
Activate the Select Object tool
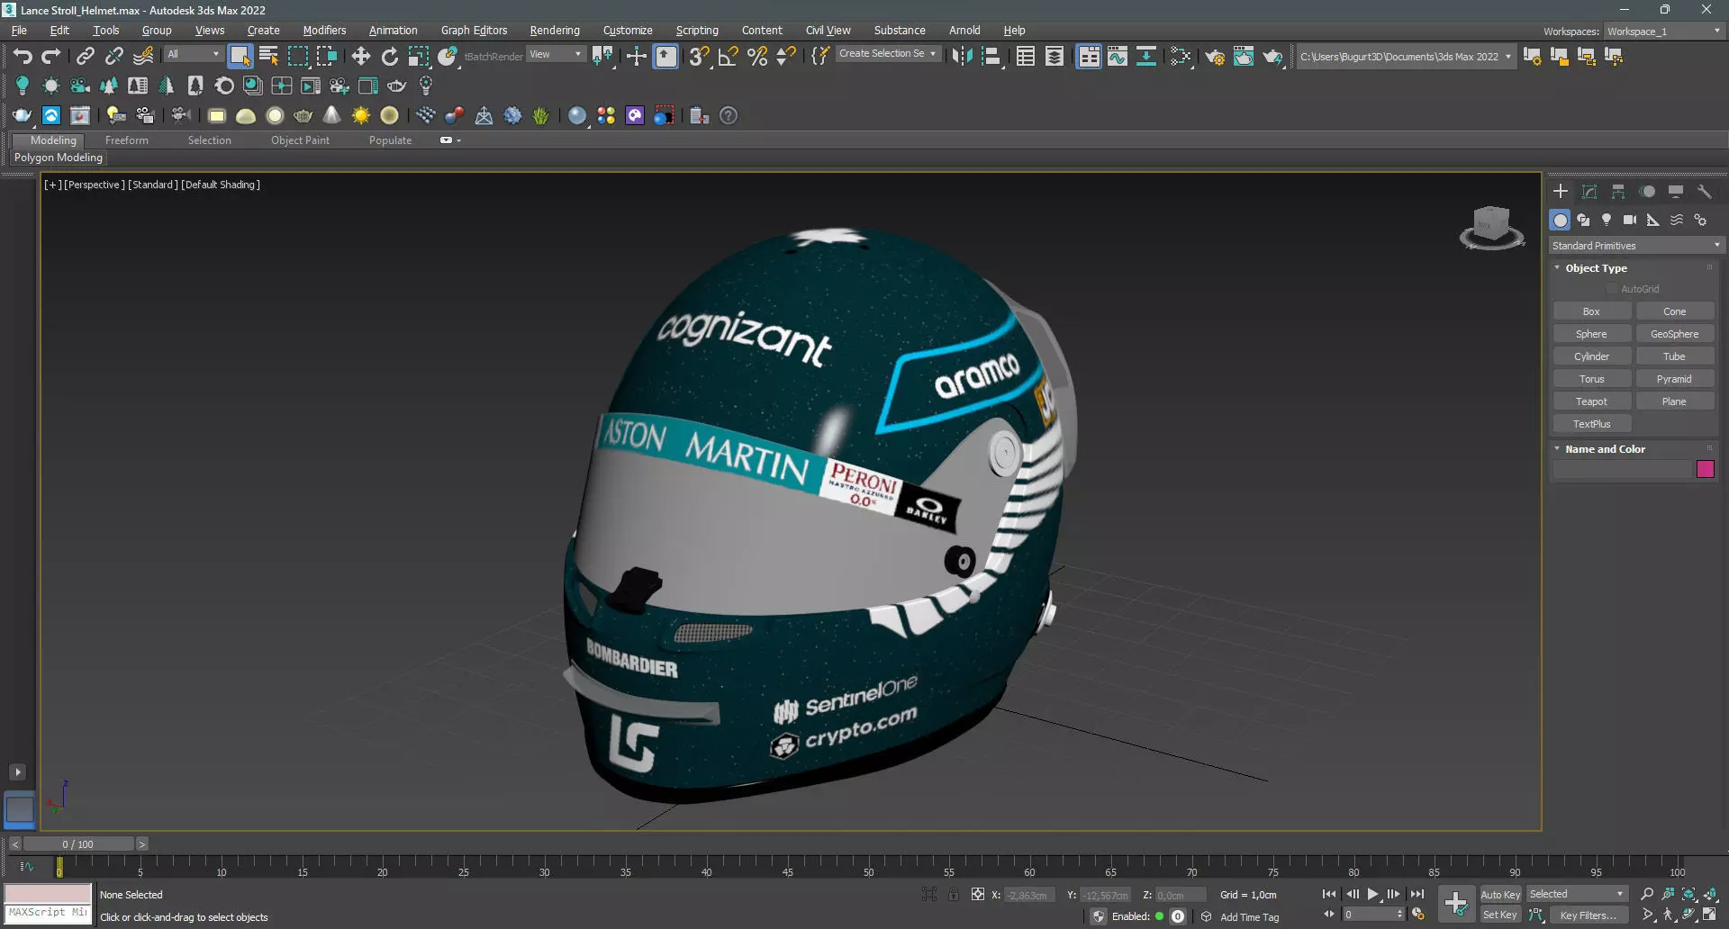tap(240, 57)
